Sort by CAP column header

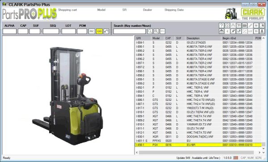(170, 38)
